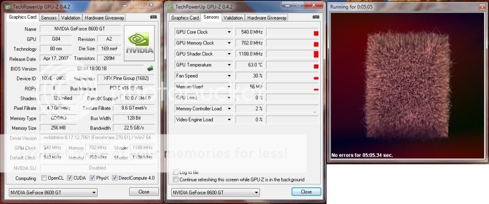This screenshot has width=489, height=204.
Task: Click the Texture Fillrate 8.6 GTexel/s field
Action: click(134, 108)
